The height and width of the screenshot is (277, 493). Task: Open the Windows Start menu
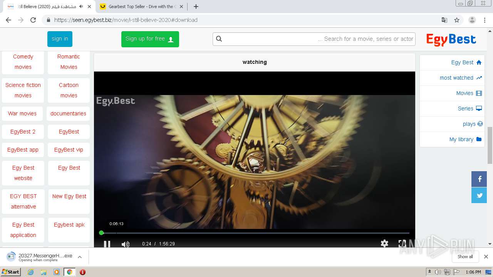[x=11, y=272]
